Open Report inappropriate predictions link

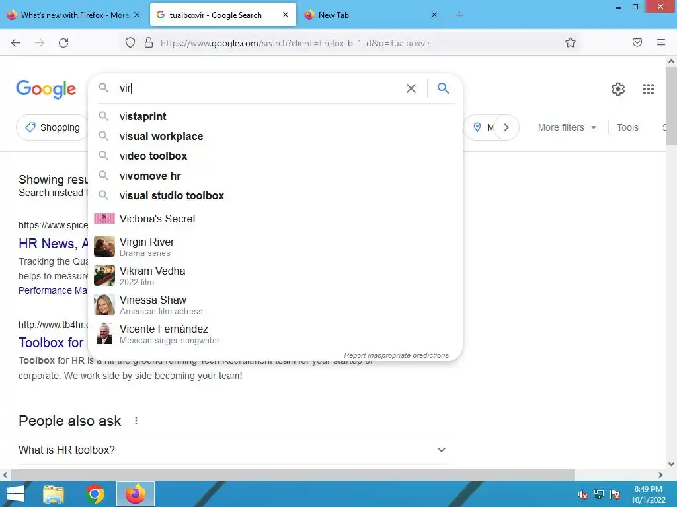point(397,355)
